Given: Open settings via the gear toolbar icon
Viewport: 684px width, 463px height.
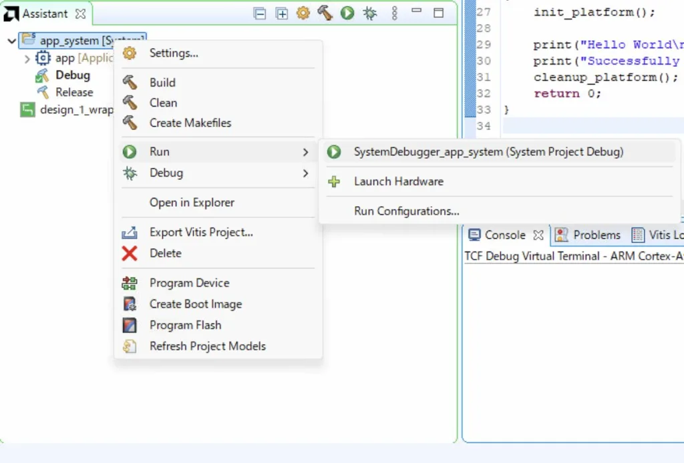Looking at the screenshot, I should tap(303, 13).
